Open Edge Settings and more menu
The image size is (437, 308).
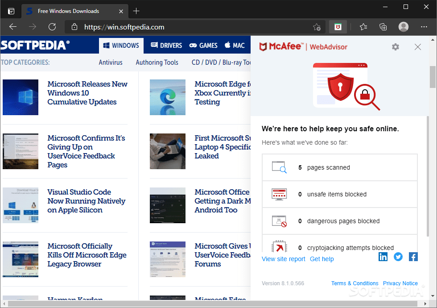click(424, 27)
